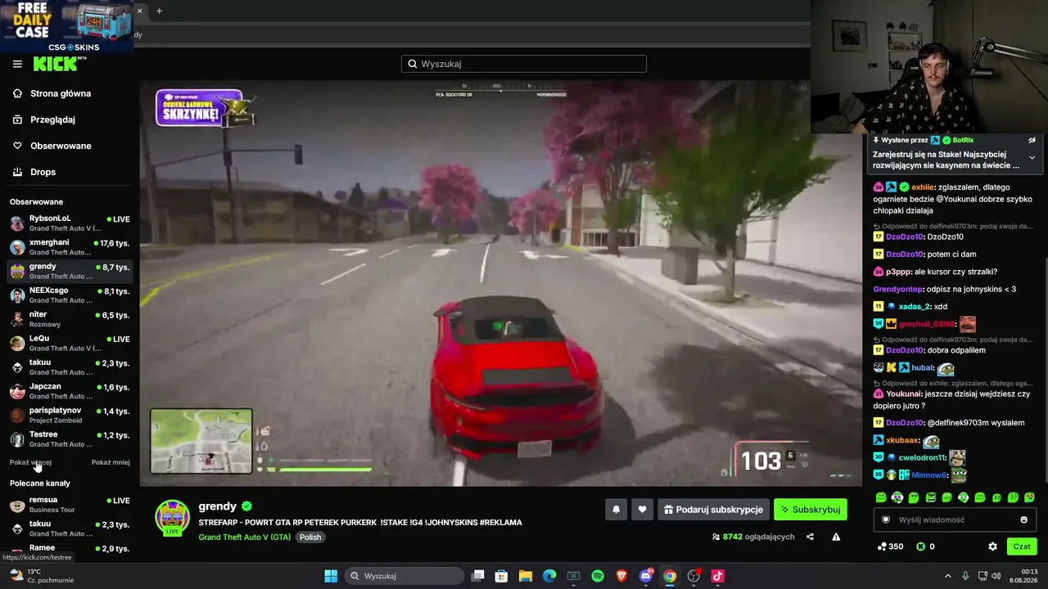
Task: Click the Wyślij wiadomość chat input
Action: point(955,519)
